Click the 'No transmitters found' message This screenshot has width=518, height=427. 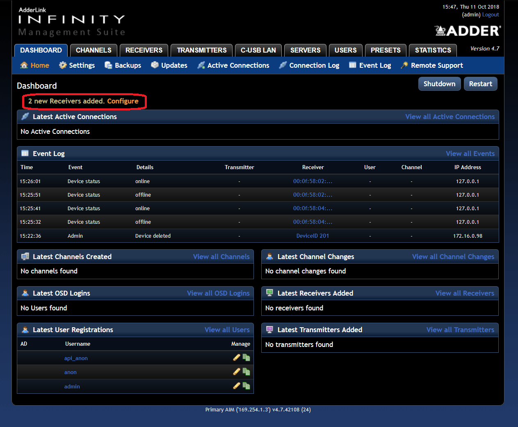click(x=299, y=344)
